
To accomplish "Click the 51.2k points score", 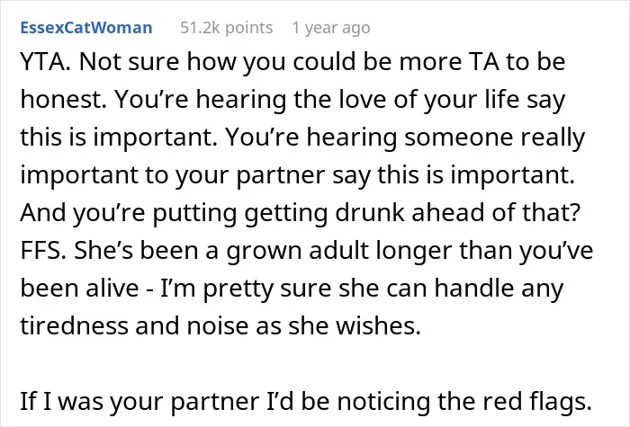I will 226,28.
